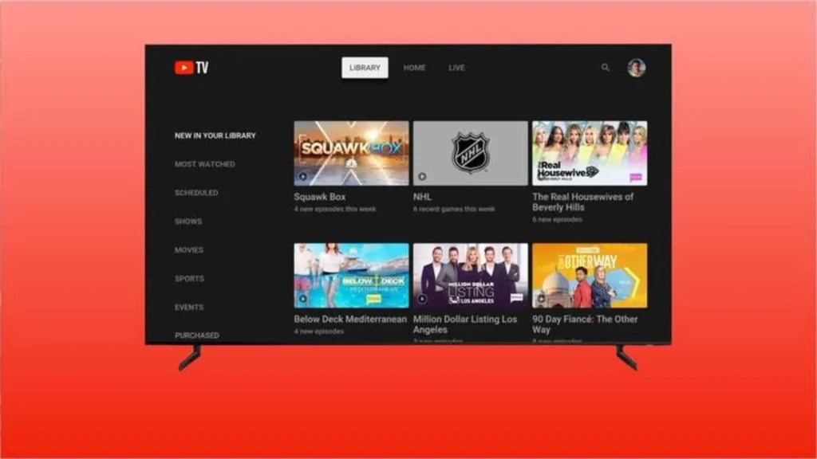
Task: Select the NHL channel logo tile
Action: pos(470,151)
